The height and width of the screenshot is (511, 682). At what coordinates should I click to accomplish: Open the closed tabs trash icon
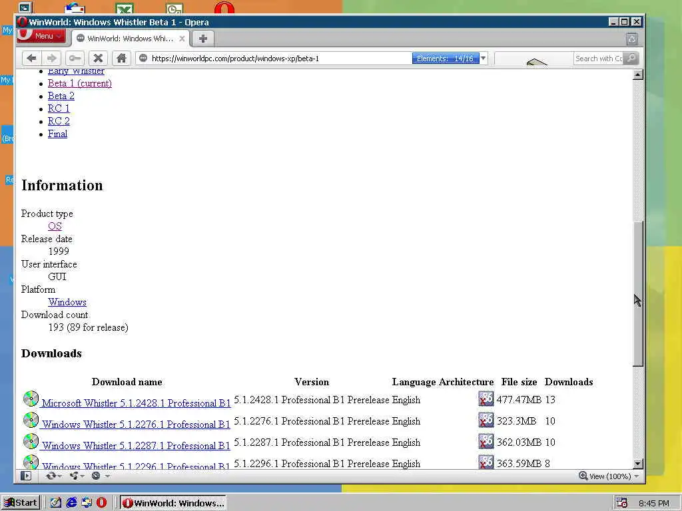click(632, 39)
